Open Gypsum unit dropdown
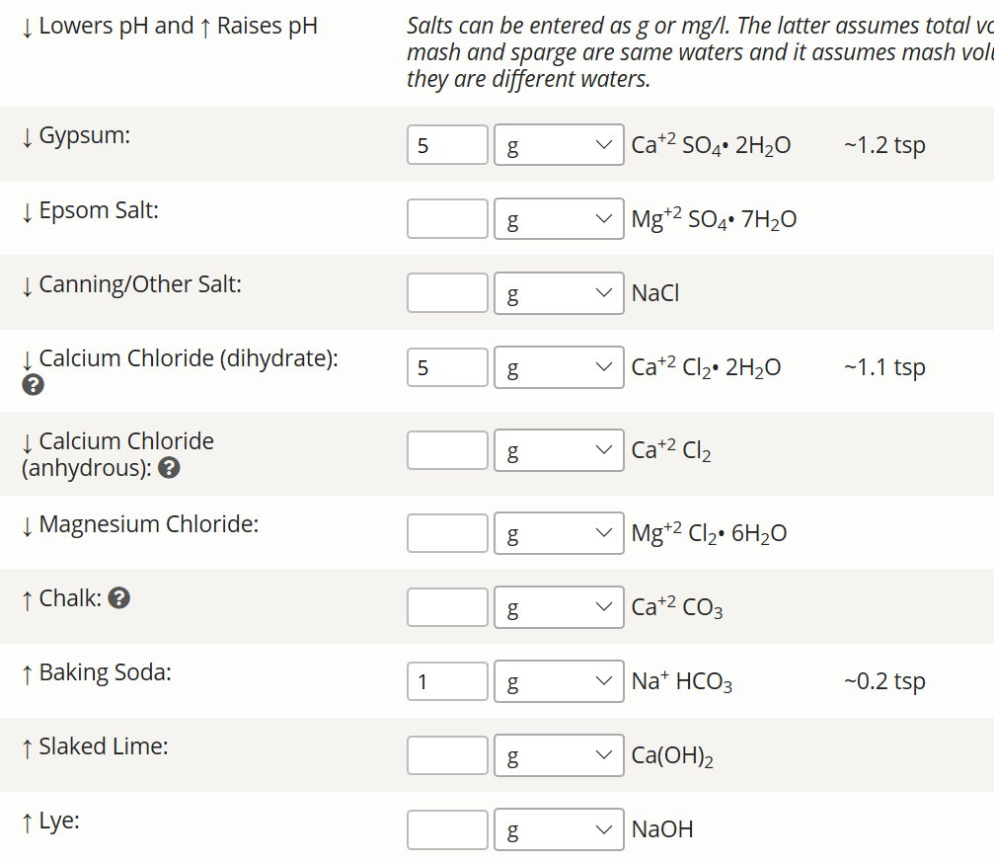This screenshot has height=862, width=994. click(x=559, y=144)
